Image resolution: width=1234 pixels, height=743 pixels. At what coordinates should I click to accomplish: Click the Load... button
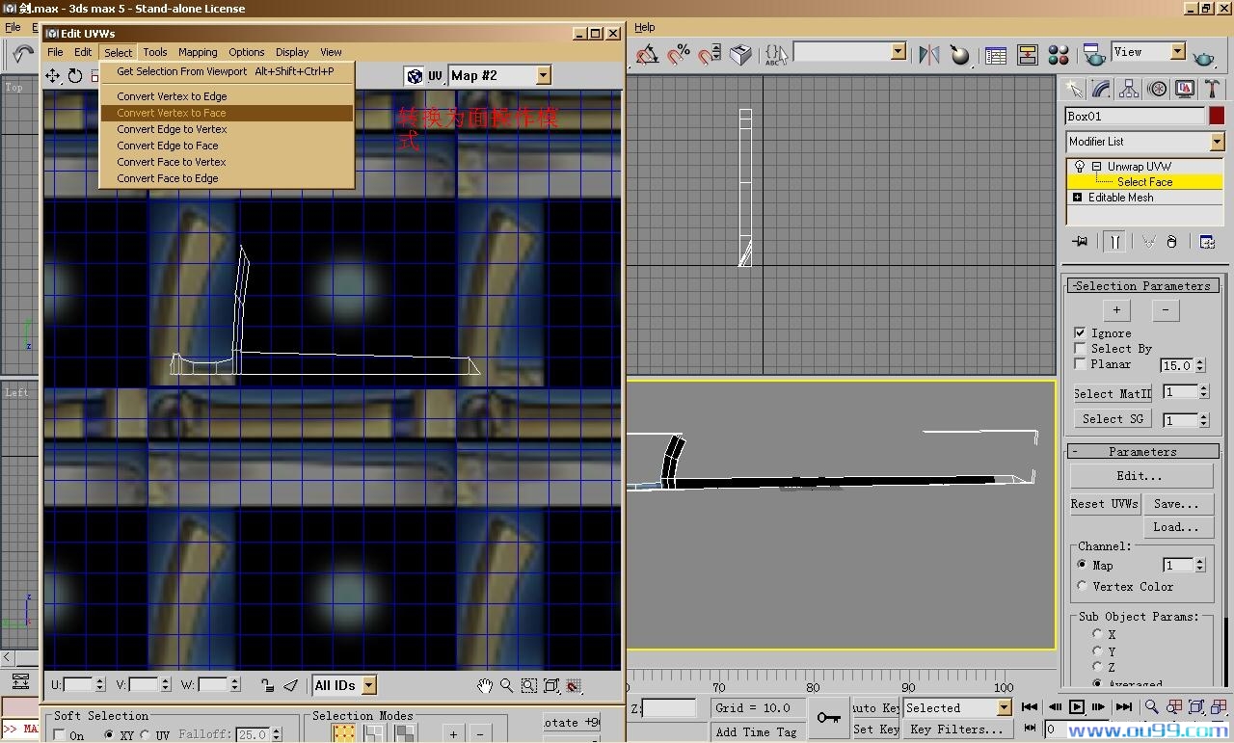click(1177, 527)
